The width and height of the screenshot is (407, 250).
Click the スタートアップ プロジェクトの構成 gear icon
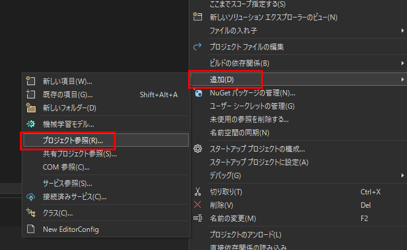(198, 149)
